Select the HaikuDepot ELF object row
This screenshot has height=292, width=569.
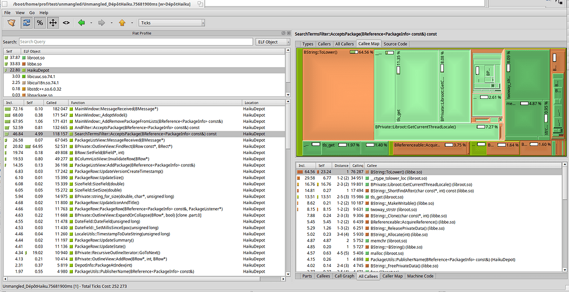pos(145,70)
